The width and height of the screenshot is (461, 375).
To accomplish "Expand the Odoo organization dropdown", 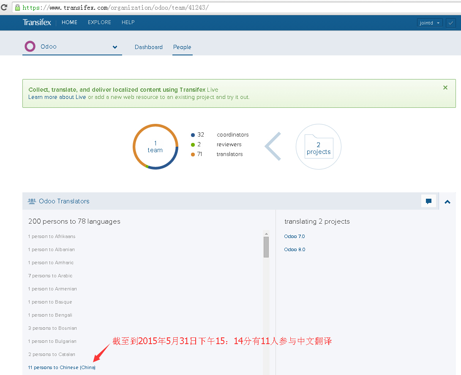I will tap(115, 47).
